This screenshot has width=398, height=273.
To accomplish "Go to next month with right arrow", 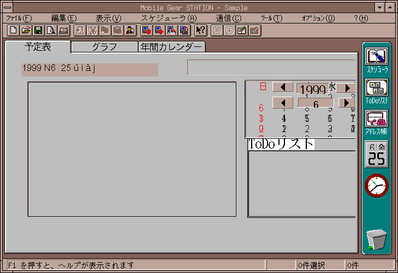I will pyautogui.click(x=347, y=103).
